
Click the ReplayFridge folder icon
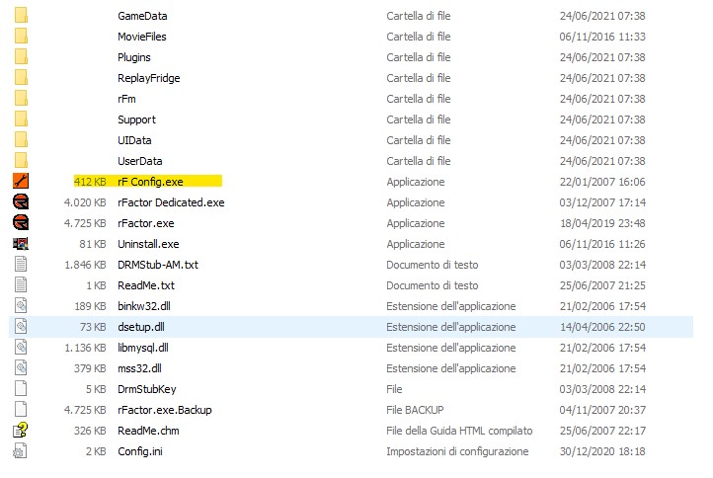[21, 77]
